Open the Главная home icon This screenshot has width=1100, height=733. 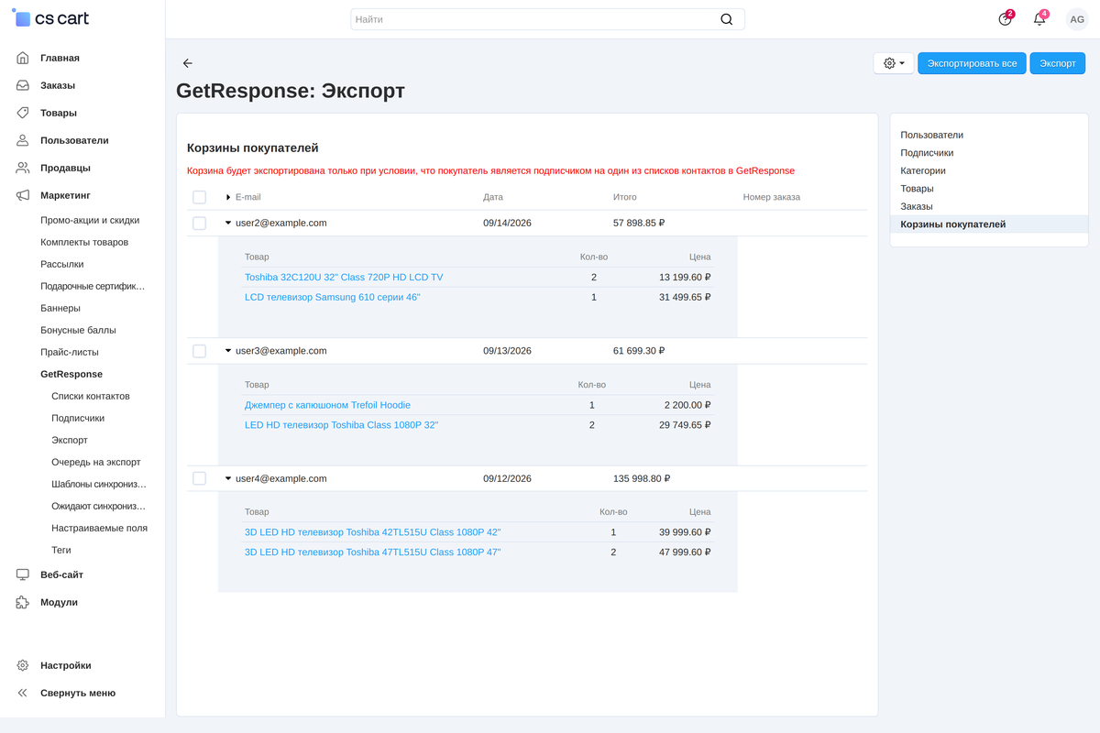pyautogui.click(x=23, y=58)
